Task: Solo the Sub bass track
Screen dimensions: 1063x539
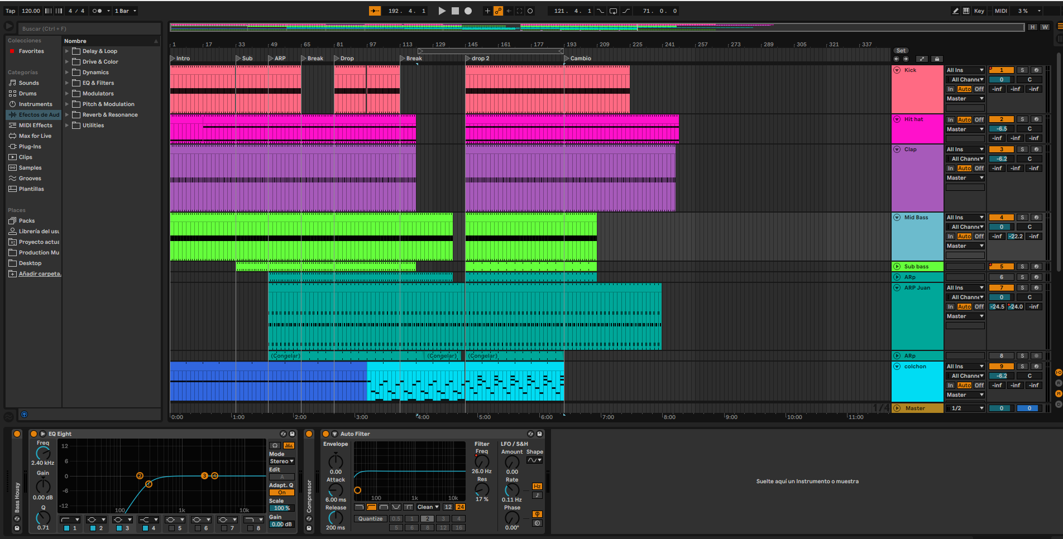Action: pyautogui.click(x=1022, y=266)
